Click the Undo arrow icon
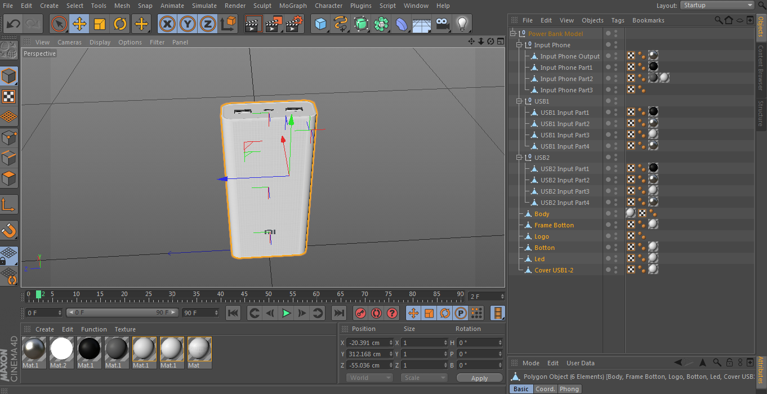767x394 pixels. click(x=14, y=24)
